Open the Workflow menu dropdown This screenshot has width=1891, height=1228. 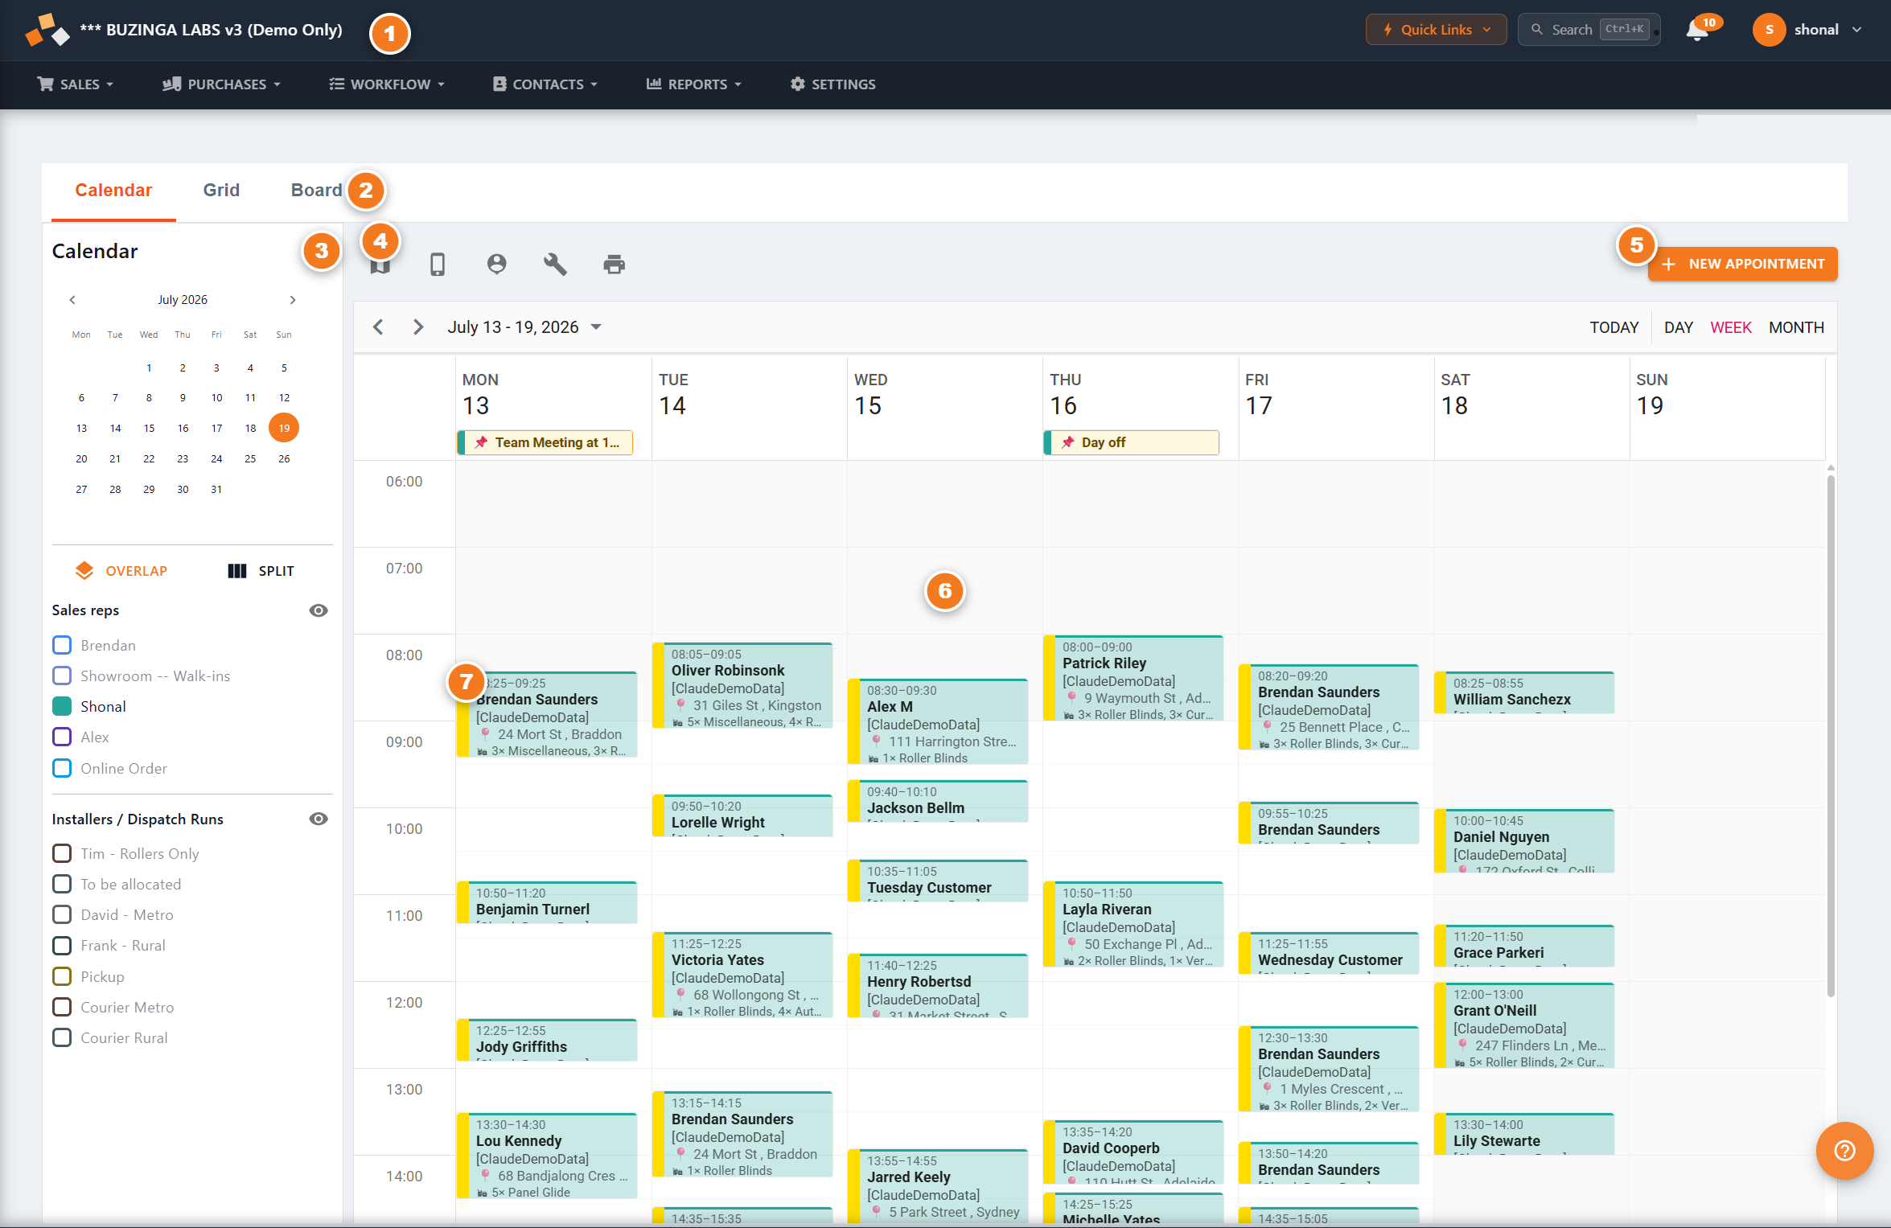tap(387, 84)
